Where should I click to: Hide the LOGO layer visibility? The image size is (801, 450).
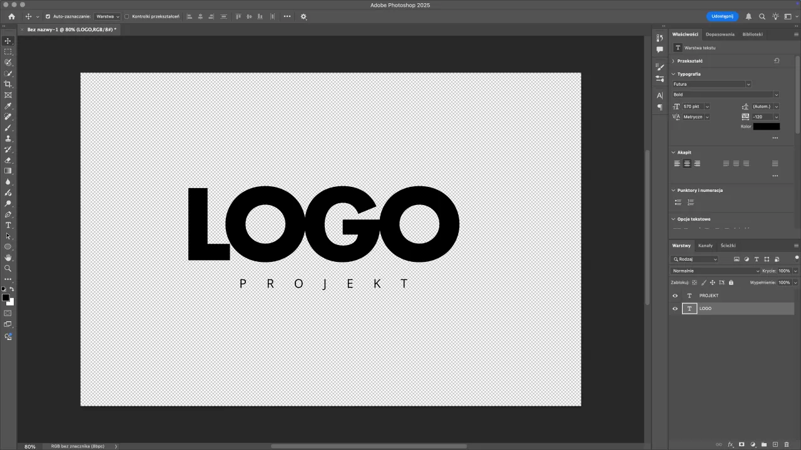point(675,308)
